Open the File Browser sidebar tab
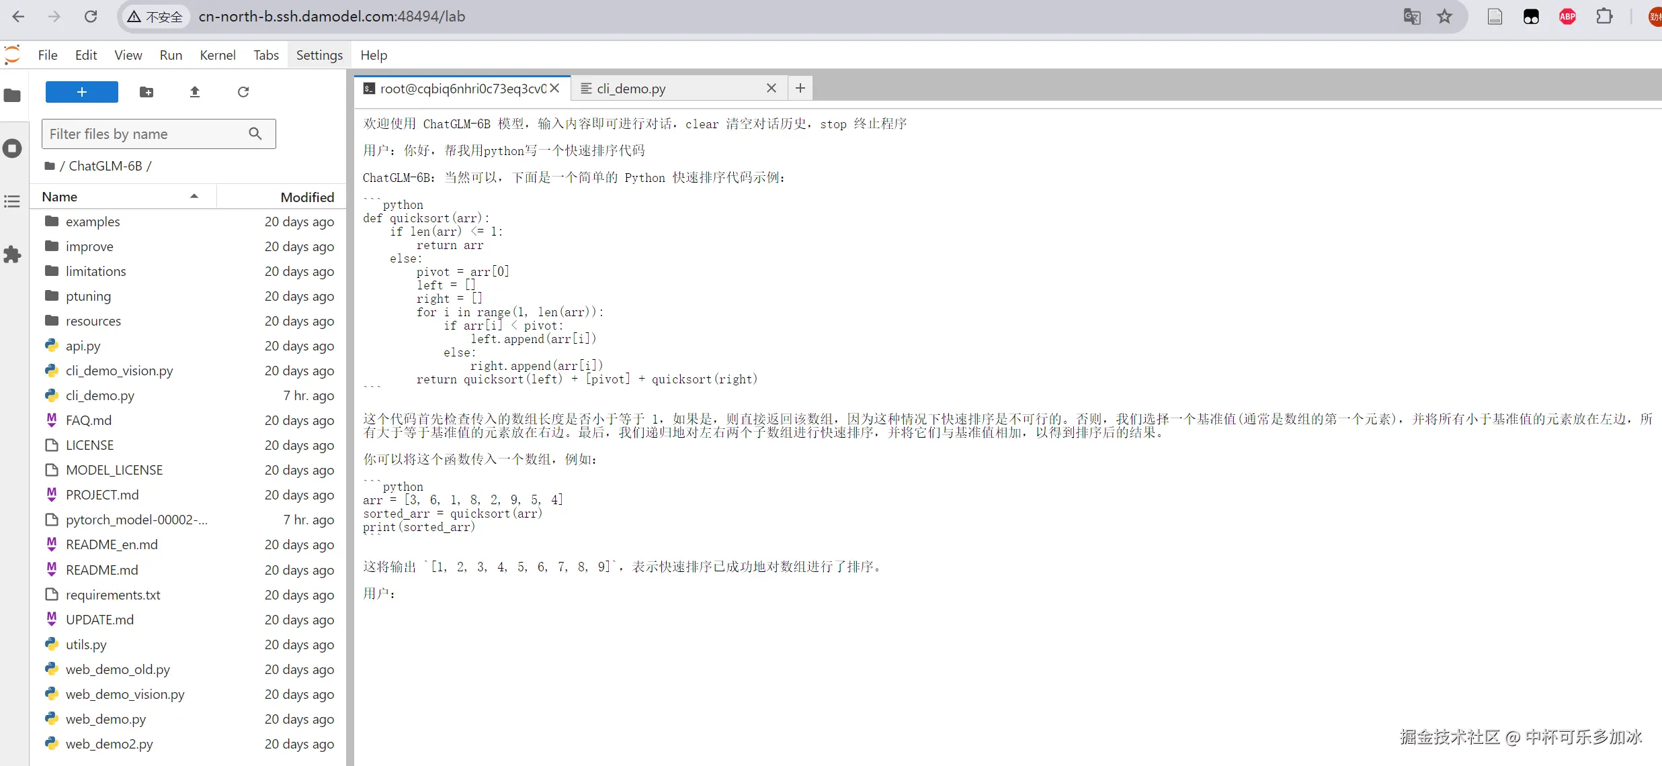 click(12, 95)
